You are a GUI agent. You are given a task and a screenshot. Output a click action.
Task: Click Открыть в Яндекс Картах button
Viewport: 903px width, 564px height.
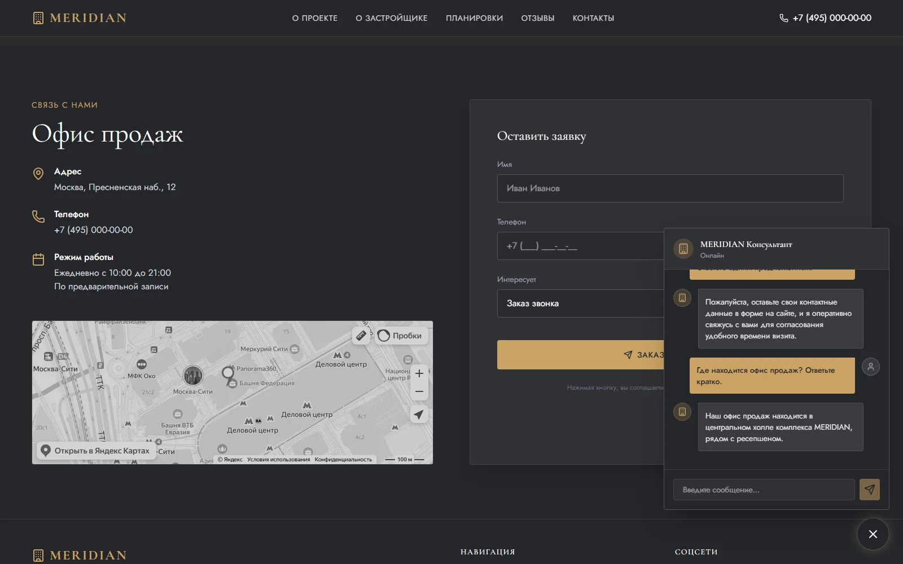point(97,451)
